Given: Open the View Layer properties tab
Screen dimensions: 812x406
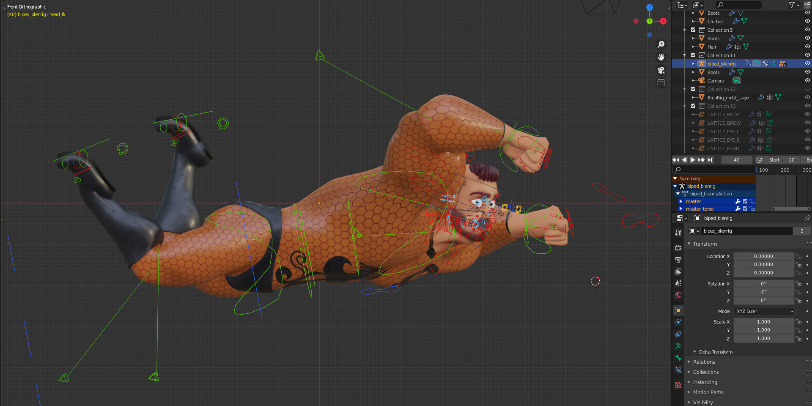Looking at the screenshot, I should (678, 272).
